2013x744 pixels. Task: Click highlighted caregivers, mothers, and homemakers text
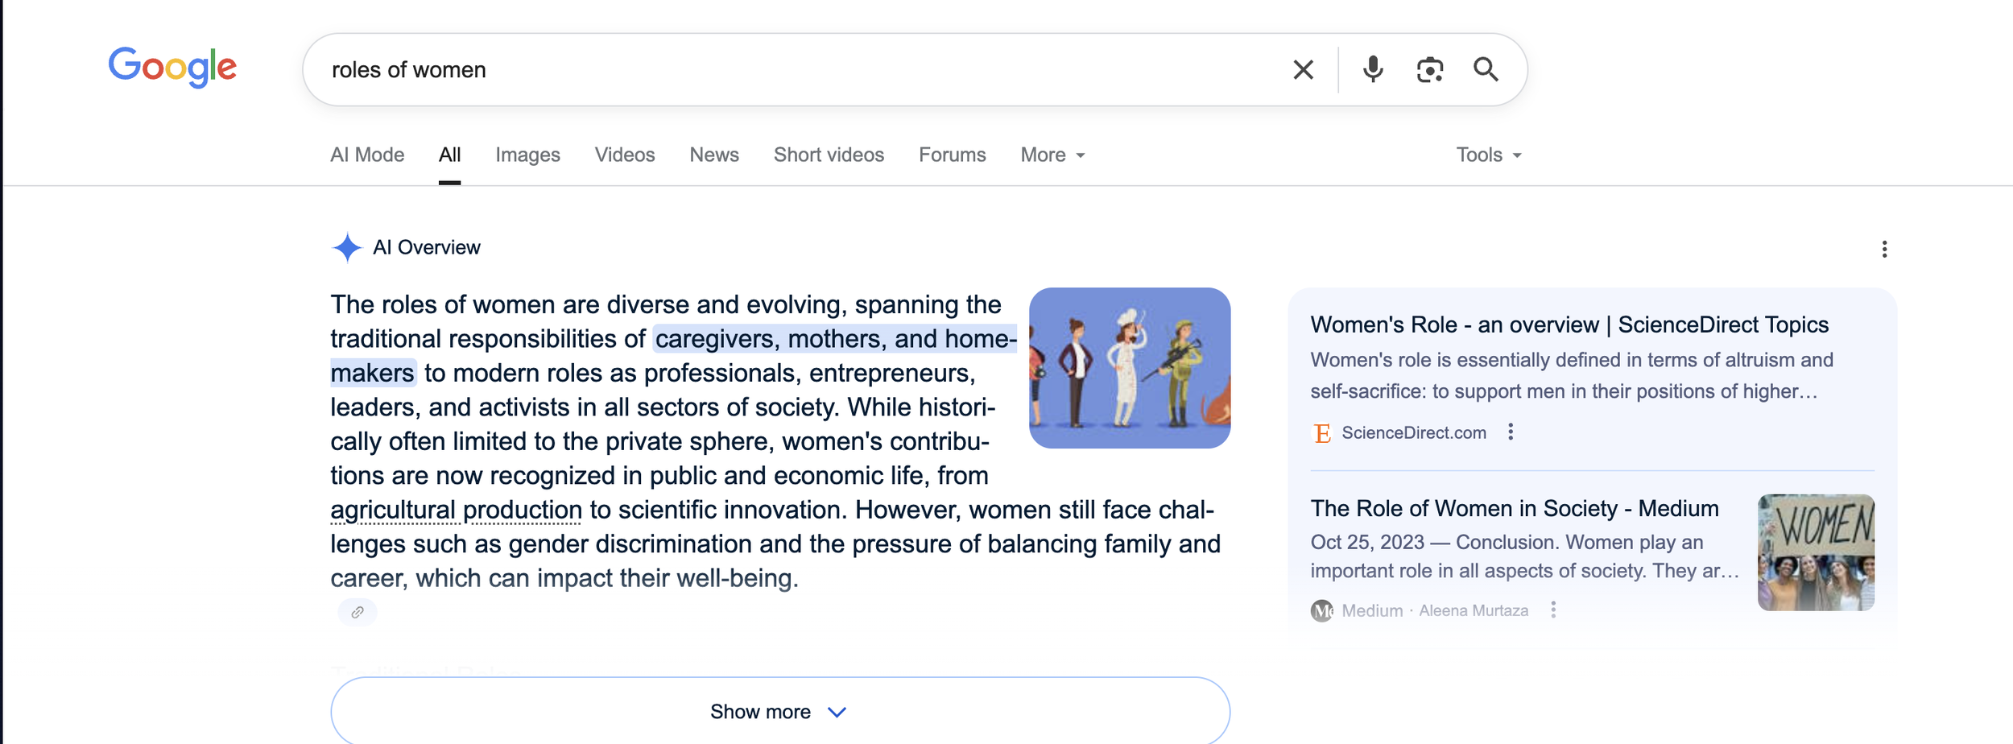[674, 355]
